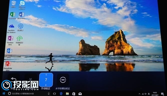Image resolution: width=167 pixels, height=96 pixels.
Task: Choose value 8 in the manual correction picker
Action: 46,85
